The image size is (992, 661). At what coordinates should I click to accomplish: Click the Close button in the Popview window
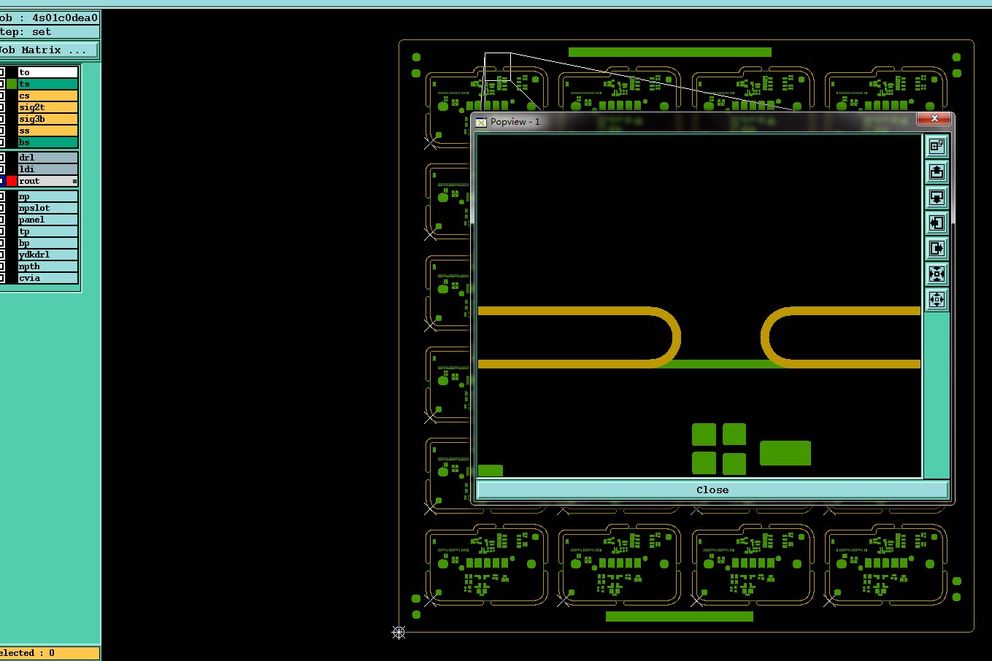click(712, 490)
